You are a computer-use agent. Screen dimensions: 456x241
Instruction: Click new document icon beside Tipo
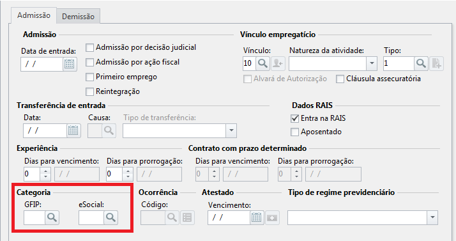click(x=436, y=63)
